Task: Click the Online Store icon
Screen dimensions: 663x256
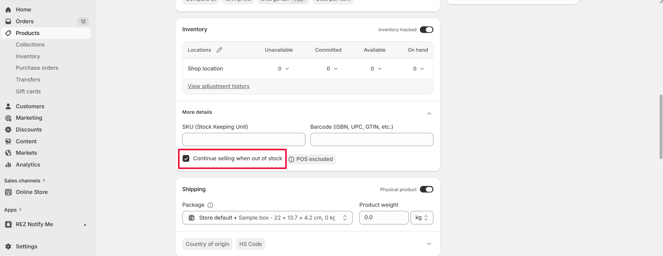Action: pos(8,192)
